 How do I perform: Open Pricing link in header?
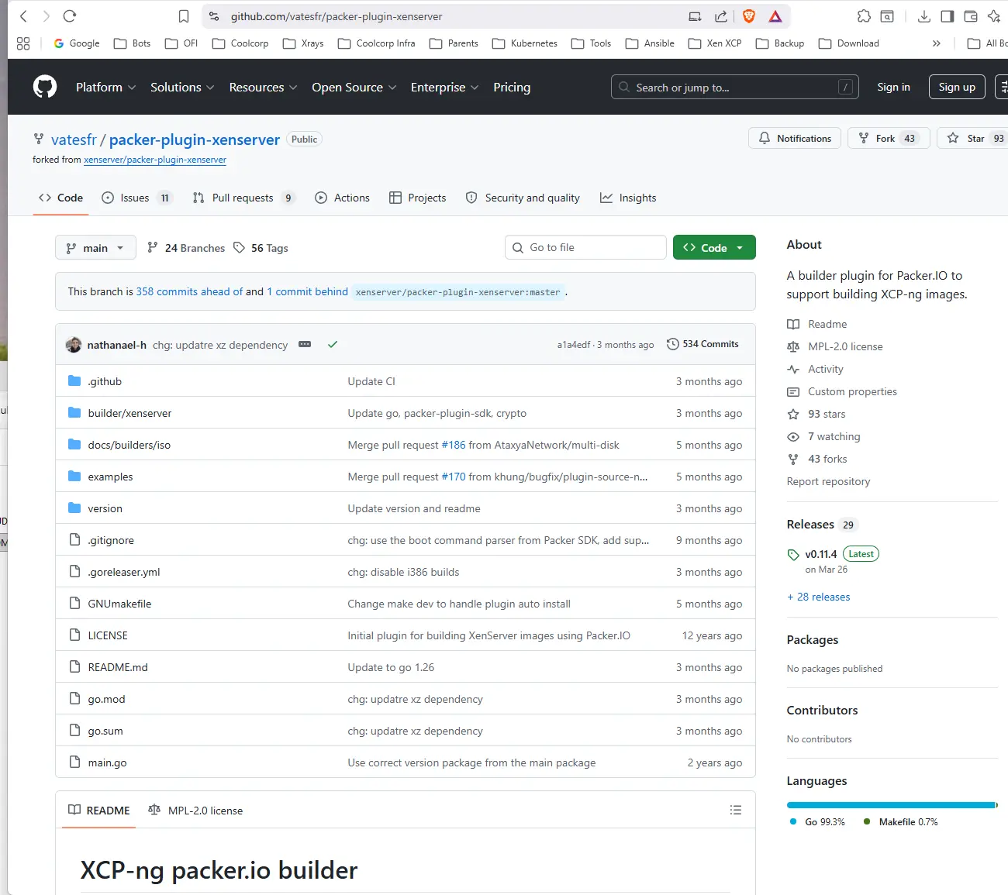[x=512, y=87]
